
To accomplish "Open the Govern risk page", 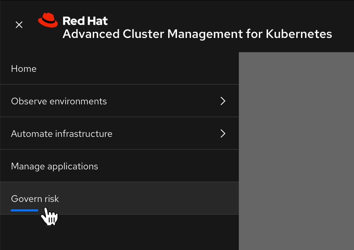I will click(35, 199).
